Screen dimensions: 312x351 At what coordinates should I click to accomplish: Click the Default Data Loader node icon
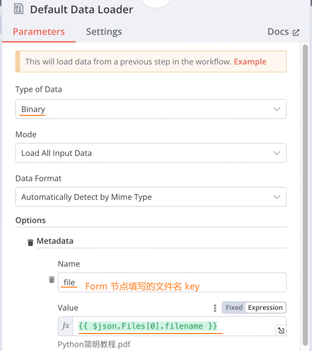19,9
